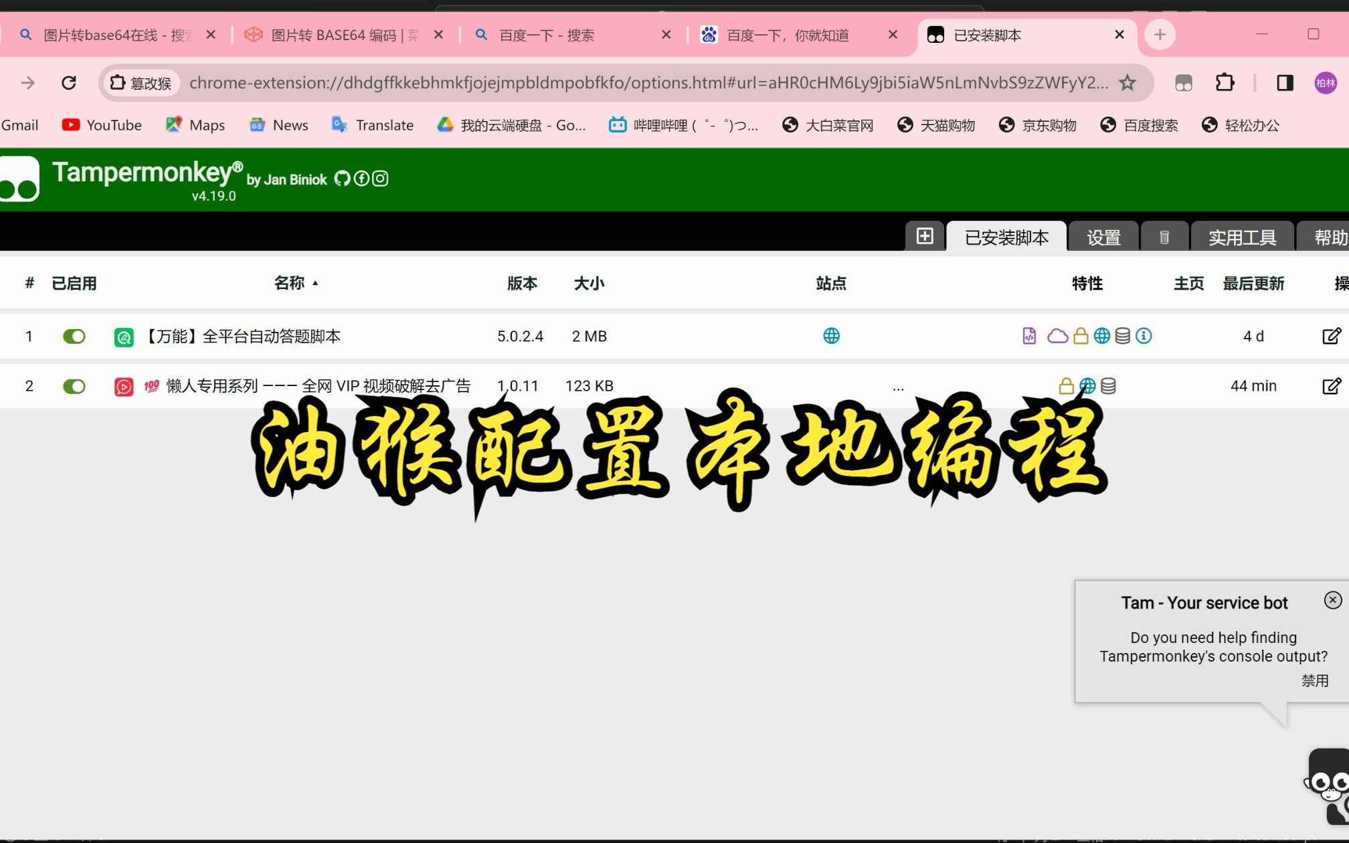Viewport: 1349px width, 843px height.
Task: Open the YouTube bookmark in the bookmarks bar
Action: (101, 124)
